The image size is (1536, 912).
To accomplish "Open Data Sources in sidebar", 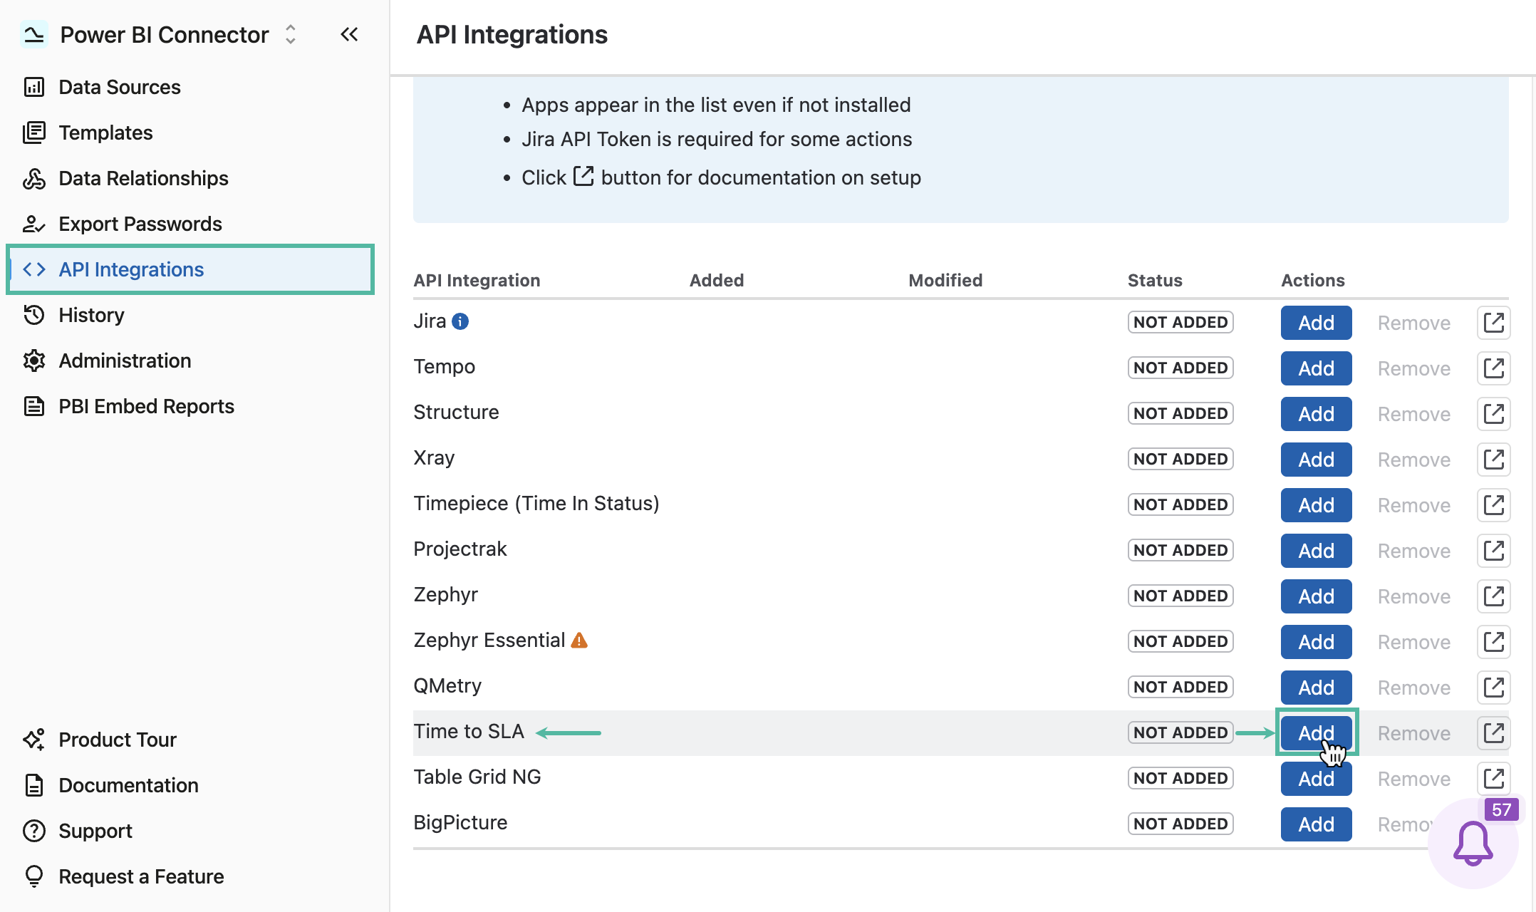I will [x=119, y=87].
